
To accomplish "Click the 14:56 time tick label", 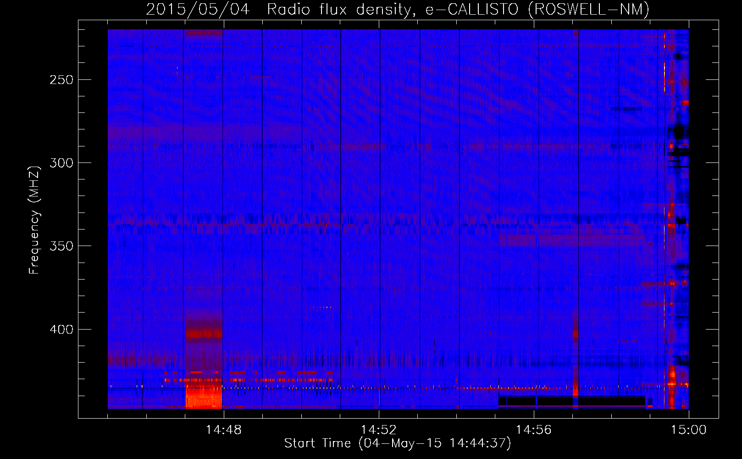I will [534, 430].
